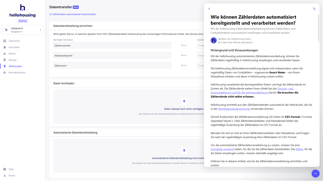Navigate to Belege
The width and height of the screenshot is (323, 181).
coord(13,60)
